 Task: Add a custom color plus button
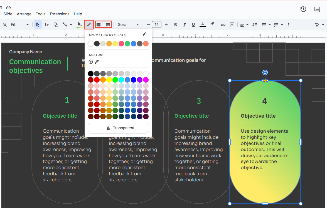tap(91, 62)
